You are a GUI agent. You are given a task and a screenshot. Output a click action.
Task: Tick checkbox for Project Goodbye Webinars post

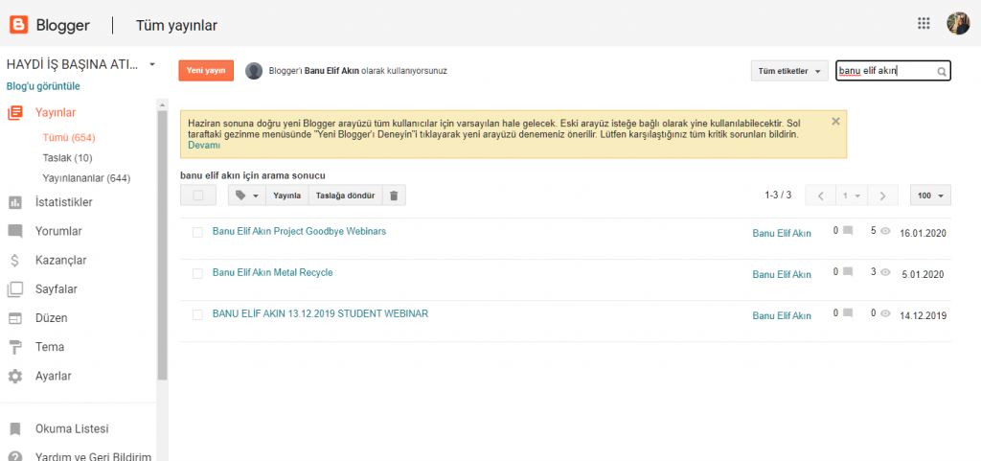197,232
